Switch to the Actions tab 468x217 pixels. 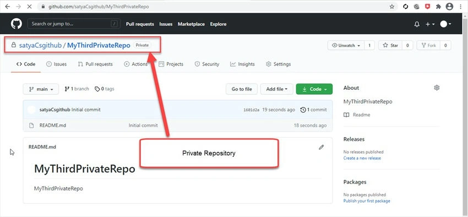click(136, 64)
